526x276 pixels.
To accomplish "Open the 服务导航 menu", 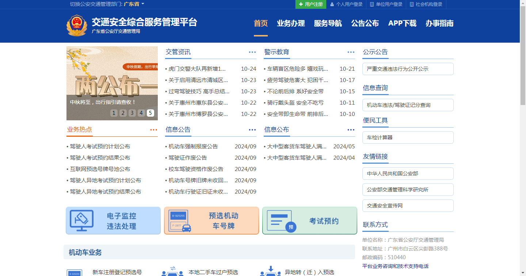I will click(328, 23).
